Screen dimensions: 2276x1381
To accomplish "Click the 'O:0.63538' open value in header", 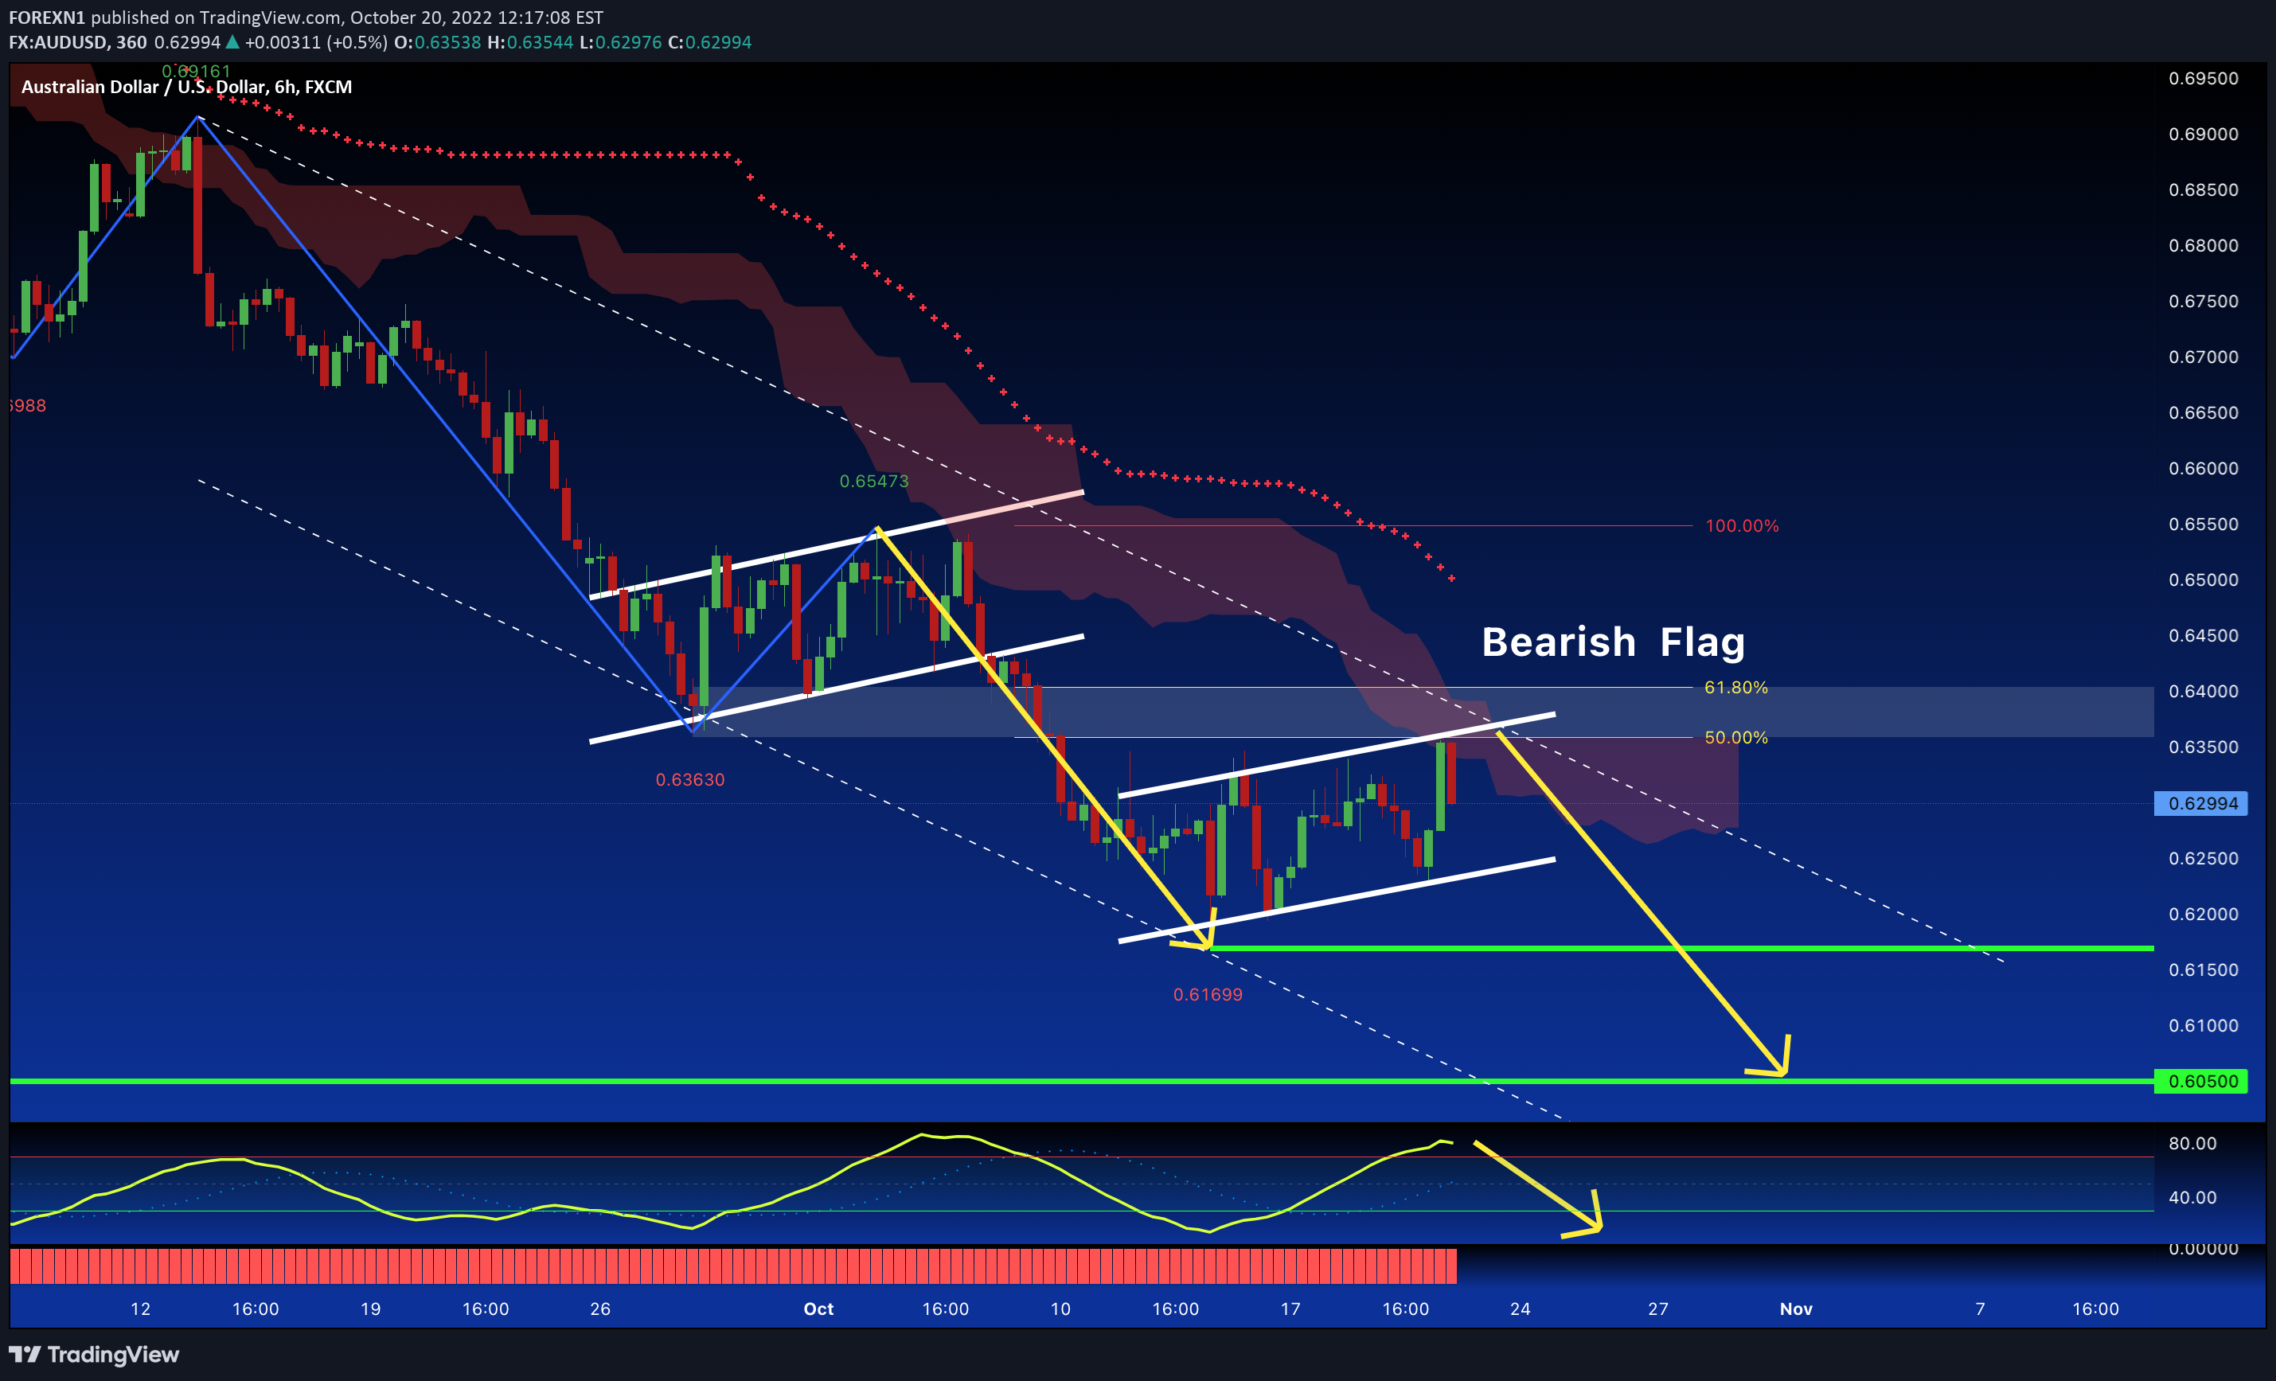I will coord(437,42).
